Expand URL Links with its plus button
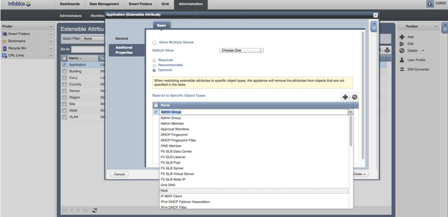Screen dimensions: 448x217 [x=51, y=55]
